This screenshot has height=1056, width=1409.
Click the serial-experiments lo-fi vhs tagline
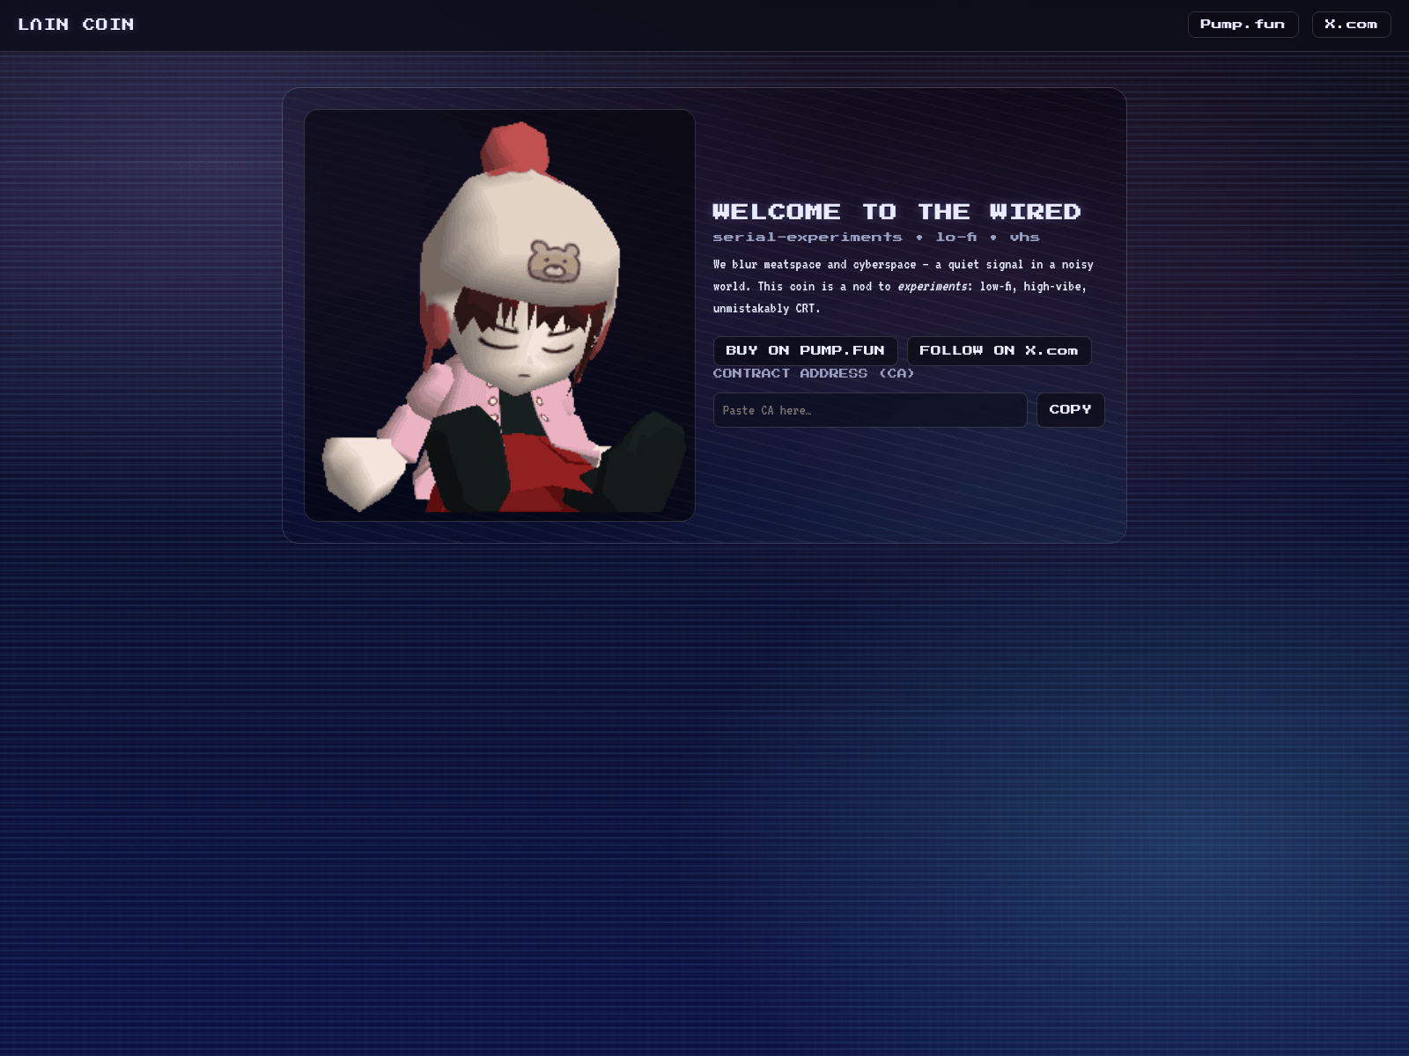pyautogui.click(x=876, y=238)
